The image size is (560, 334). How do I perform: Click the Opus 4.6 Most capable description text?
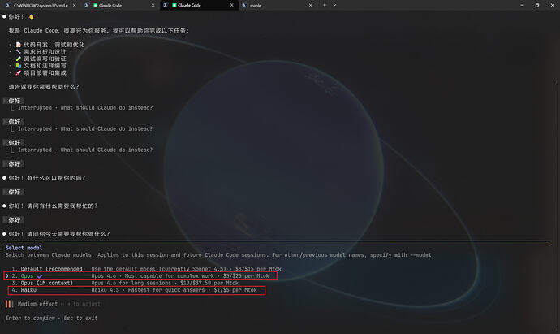180,276
